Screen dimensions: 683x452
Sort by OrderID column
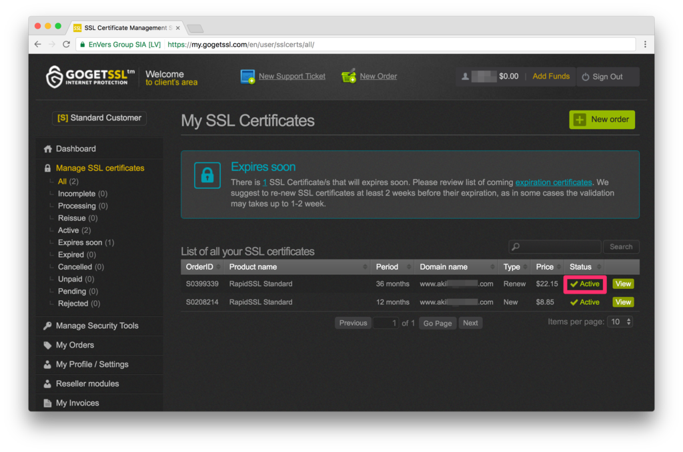tap(203, 267)
